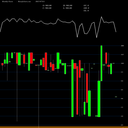Click the OC: 0 readout

point(86,6)
